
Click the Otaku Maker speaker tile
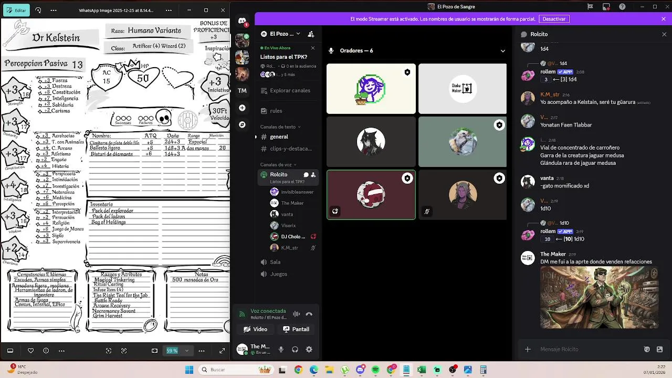[x=463, y=89]
